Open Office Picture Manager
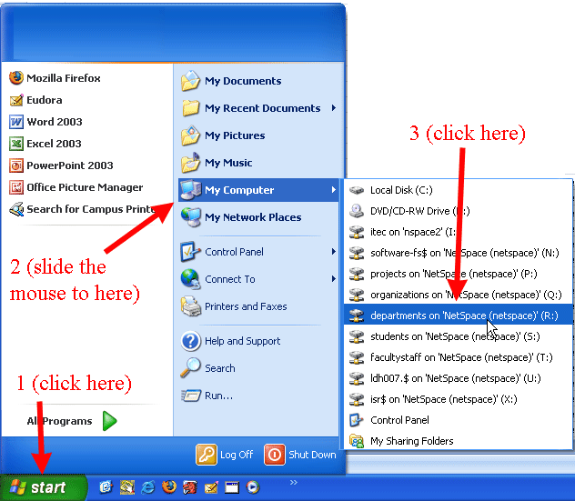The height and width of the screenshot is (501, 575). [76, 187]
